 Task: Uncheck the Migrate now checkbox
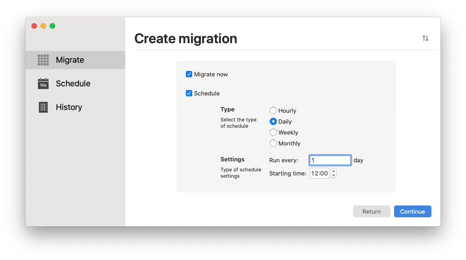pos(189,74)
